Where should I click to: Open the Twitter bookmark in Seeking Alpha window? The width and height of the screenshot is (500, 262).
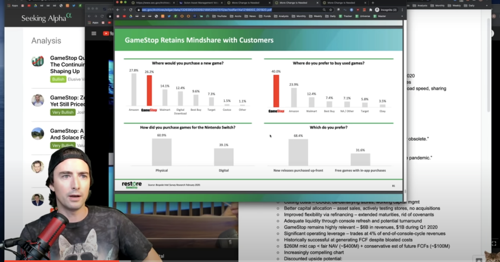pos(74,6)
